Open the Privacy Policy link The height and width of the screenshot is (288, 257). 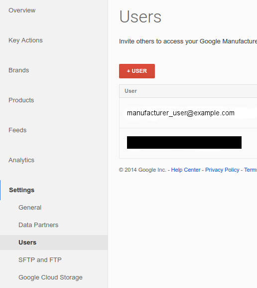coord(222,170)
